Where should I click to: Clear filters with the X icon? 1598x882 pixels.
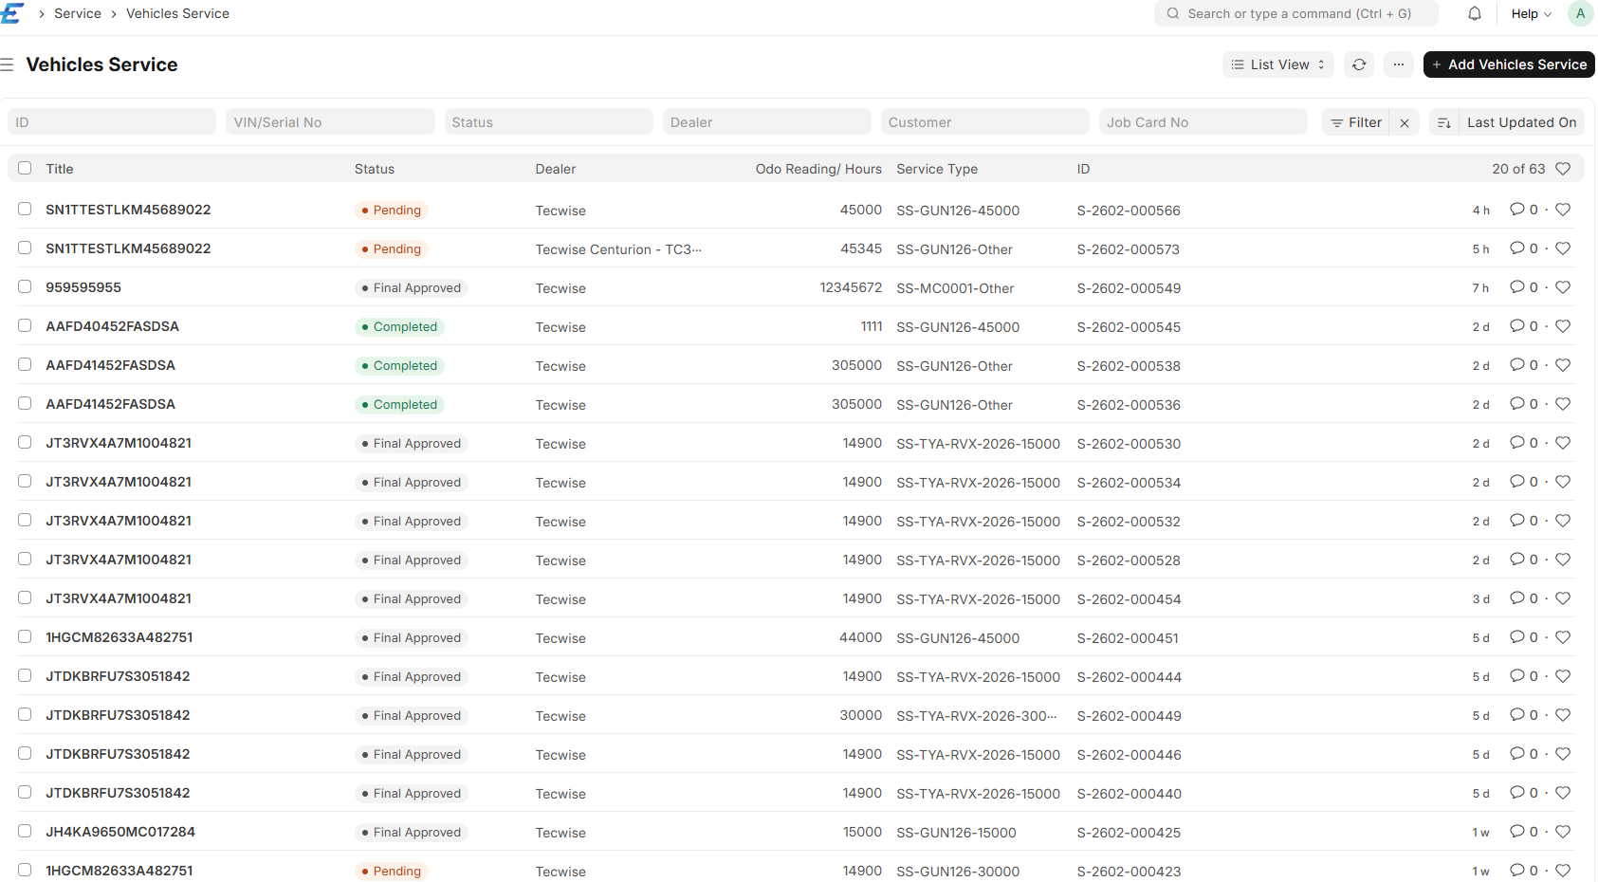click(x=1405, y=122)
